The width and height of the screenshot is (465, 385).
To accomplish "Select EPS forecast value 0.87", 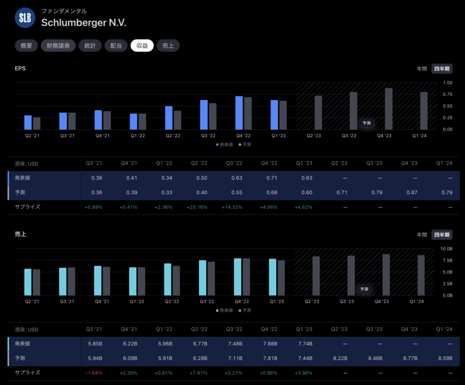I will tap(412, 192).
